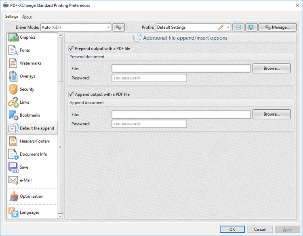Click the sidebar scrollbar down arrow

point(61,216)
